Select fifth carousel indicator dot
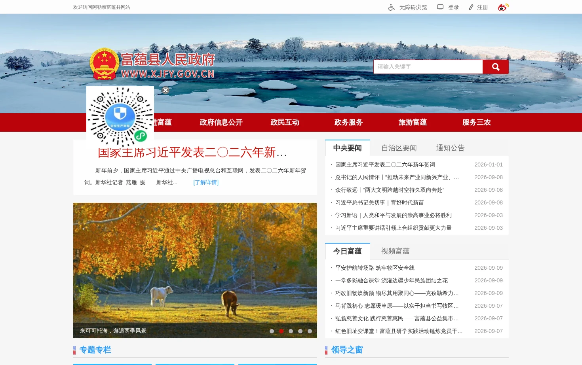Screen dimensions: 582x365 310,331
